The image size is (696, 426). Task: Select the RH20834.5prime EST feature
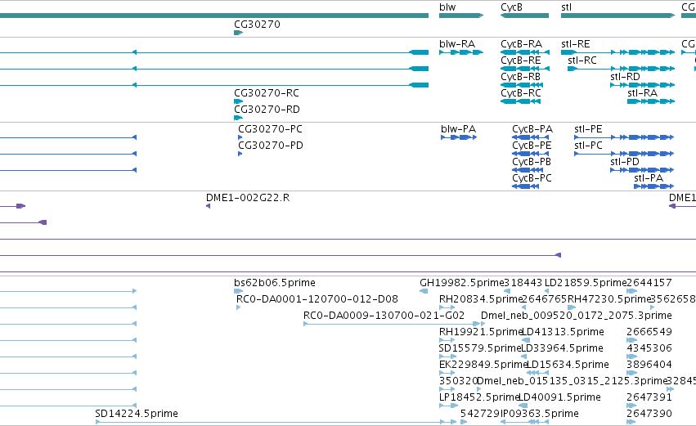pos(447,307)
